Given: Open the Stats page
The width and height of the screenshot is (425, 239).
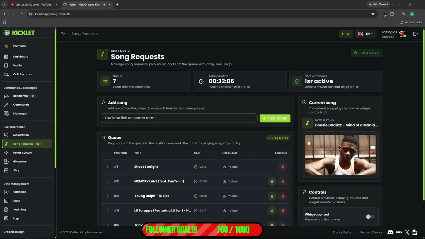Looking at the screenshot, I should [x=17, y=201].
